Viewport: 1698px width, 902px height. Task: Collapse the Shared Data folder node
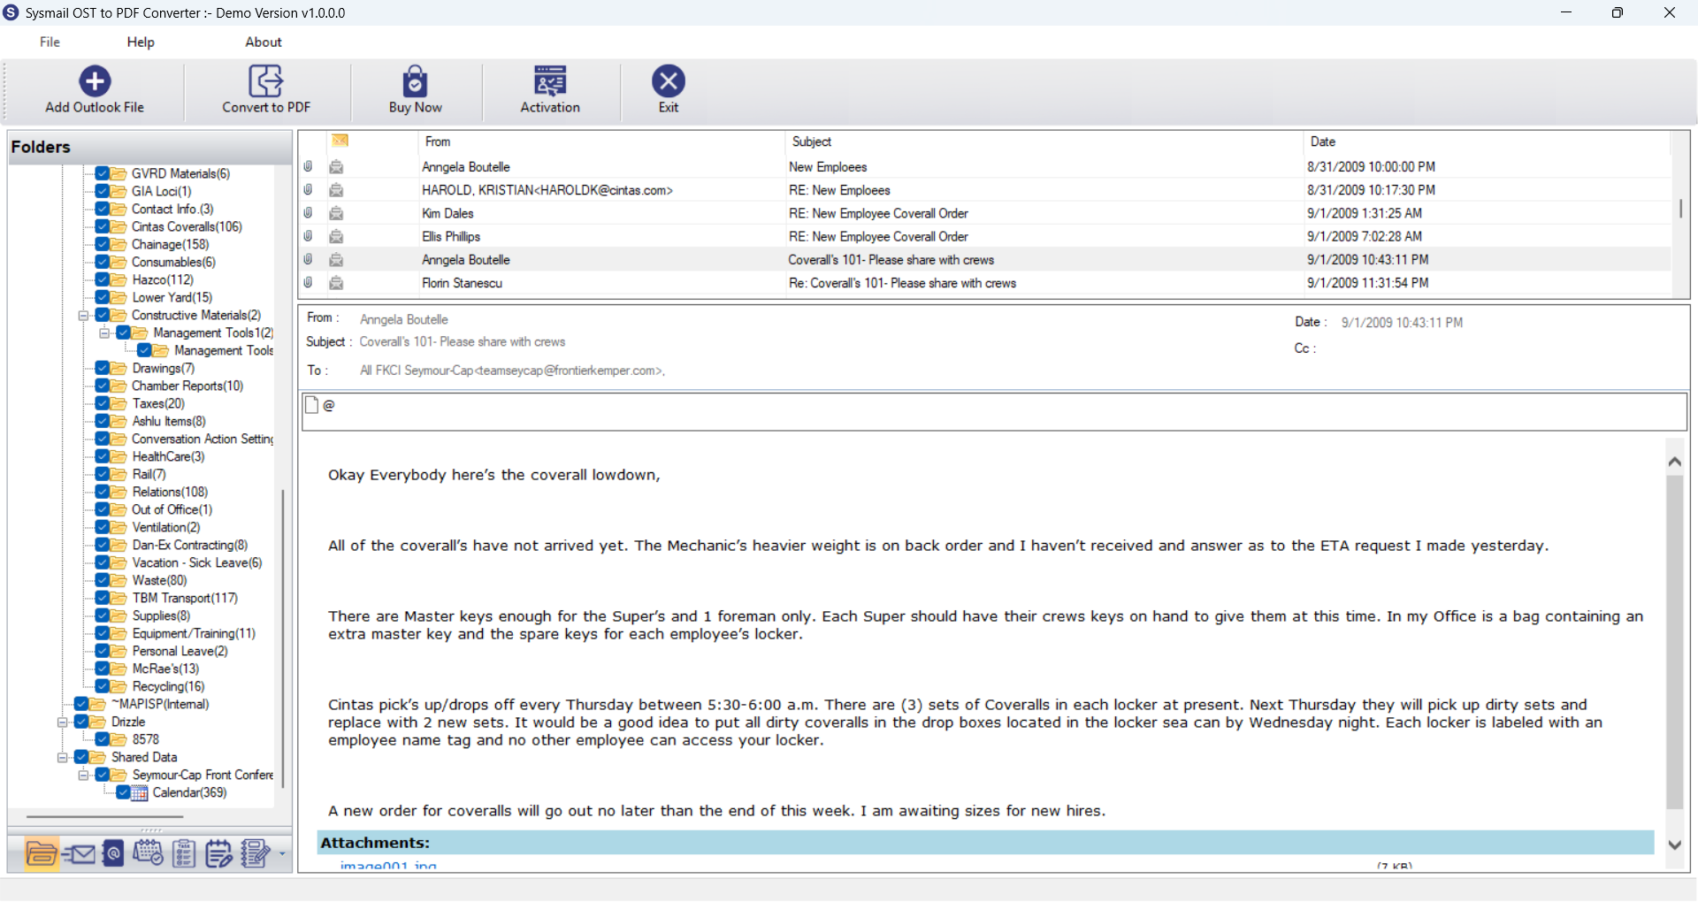[63, 757]
